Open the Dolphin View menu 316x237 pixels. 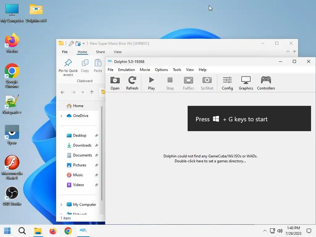coord(190,70)
